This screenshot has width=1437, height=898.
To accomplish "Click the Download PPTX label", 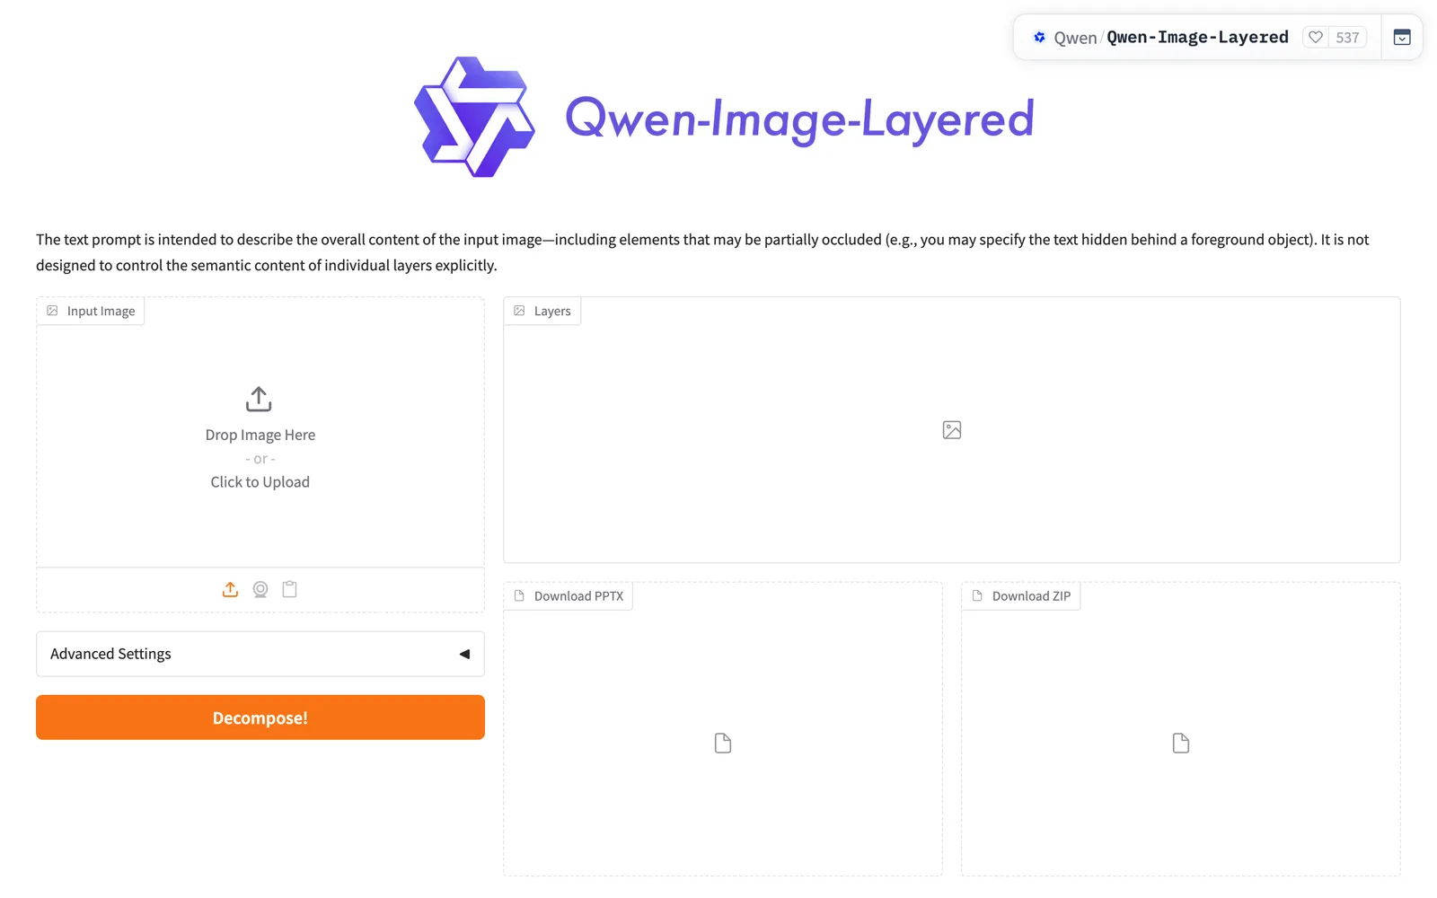I will (569, 596).
